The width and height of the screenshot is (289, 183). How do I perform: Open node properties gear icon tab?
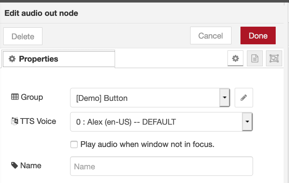point(235,58)
